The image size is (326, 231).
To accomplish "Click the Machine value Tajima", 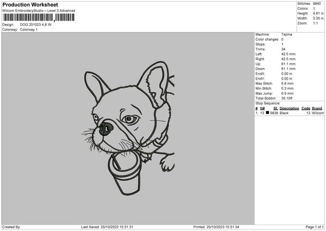I will [286, 34].
